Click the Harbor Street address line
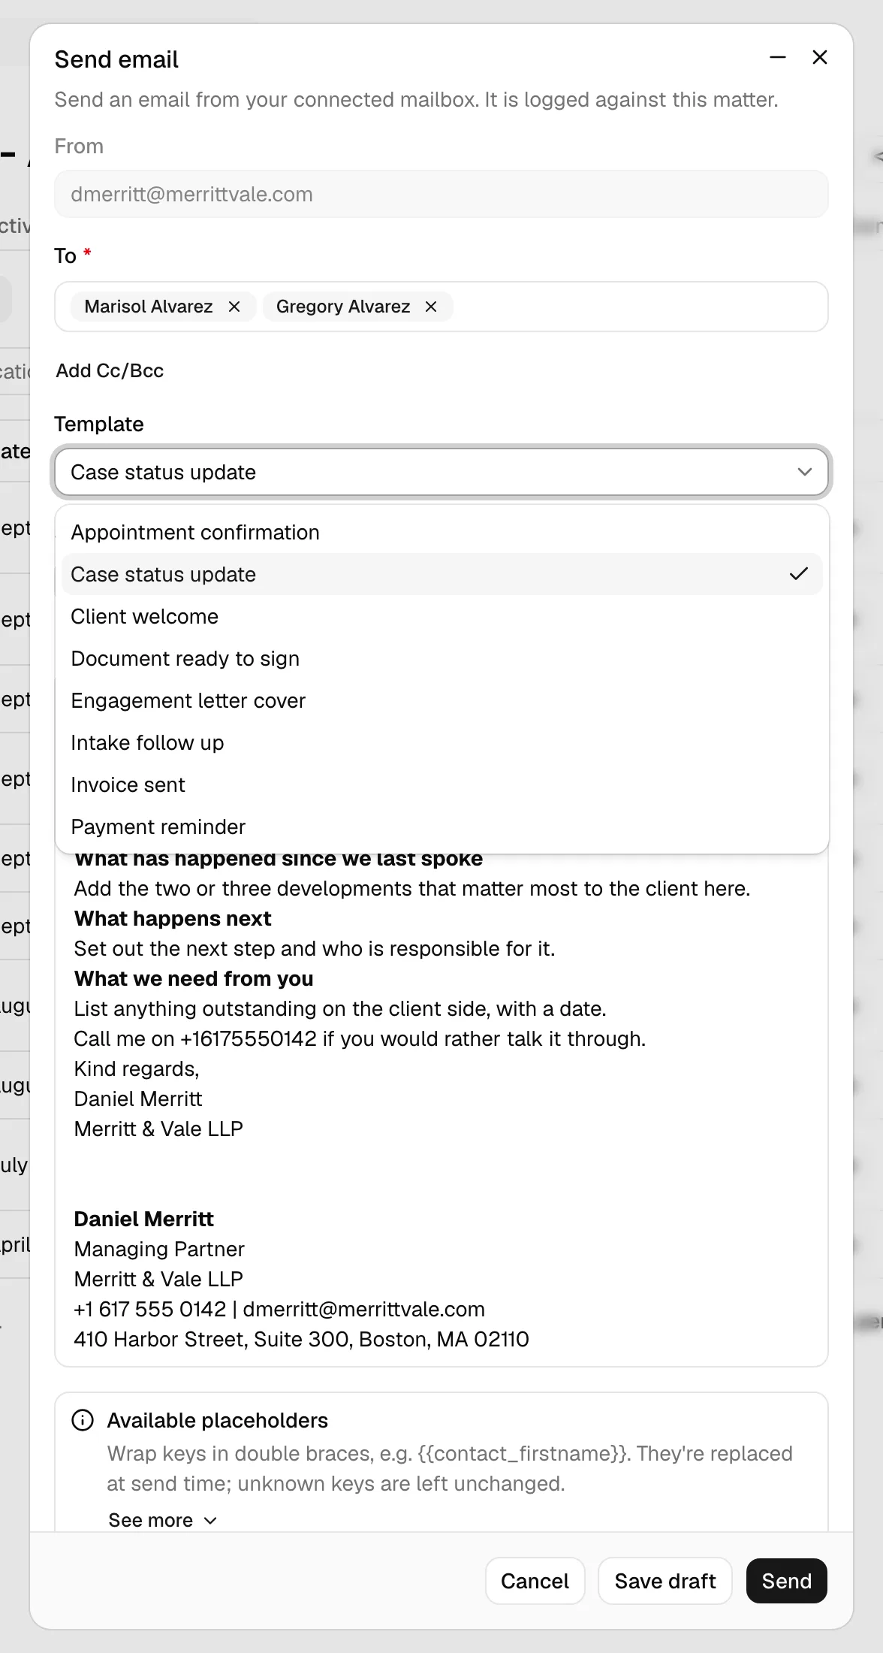The image size is (883, 1653). 301,1339
